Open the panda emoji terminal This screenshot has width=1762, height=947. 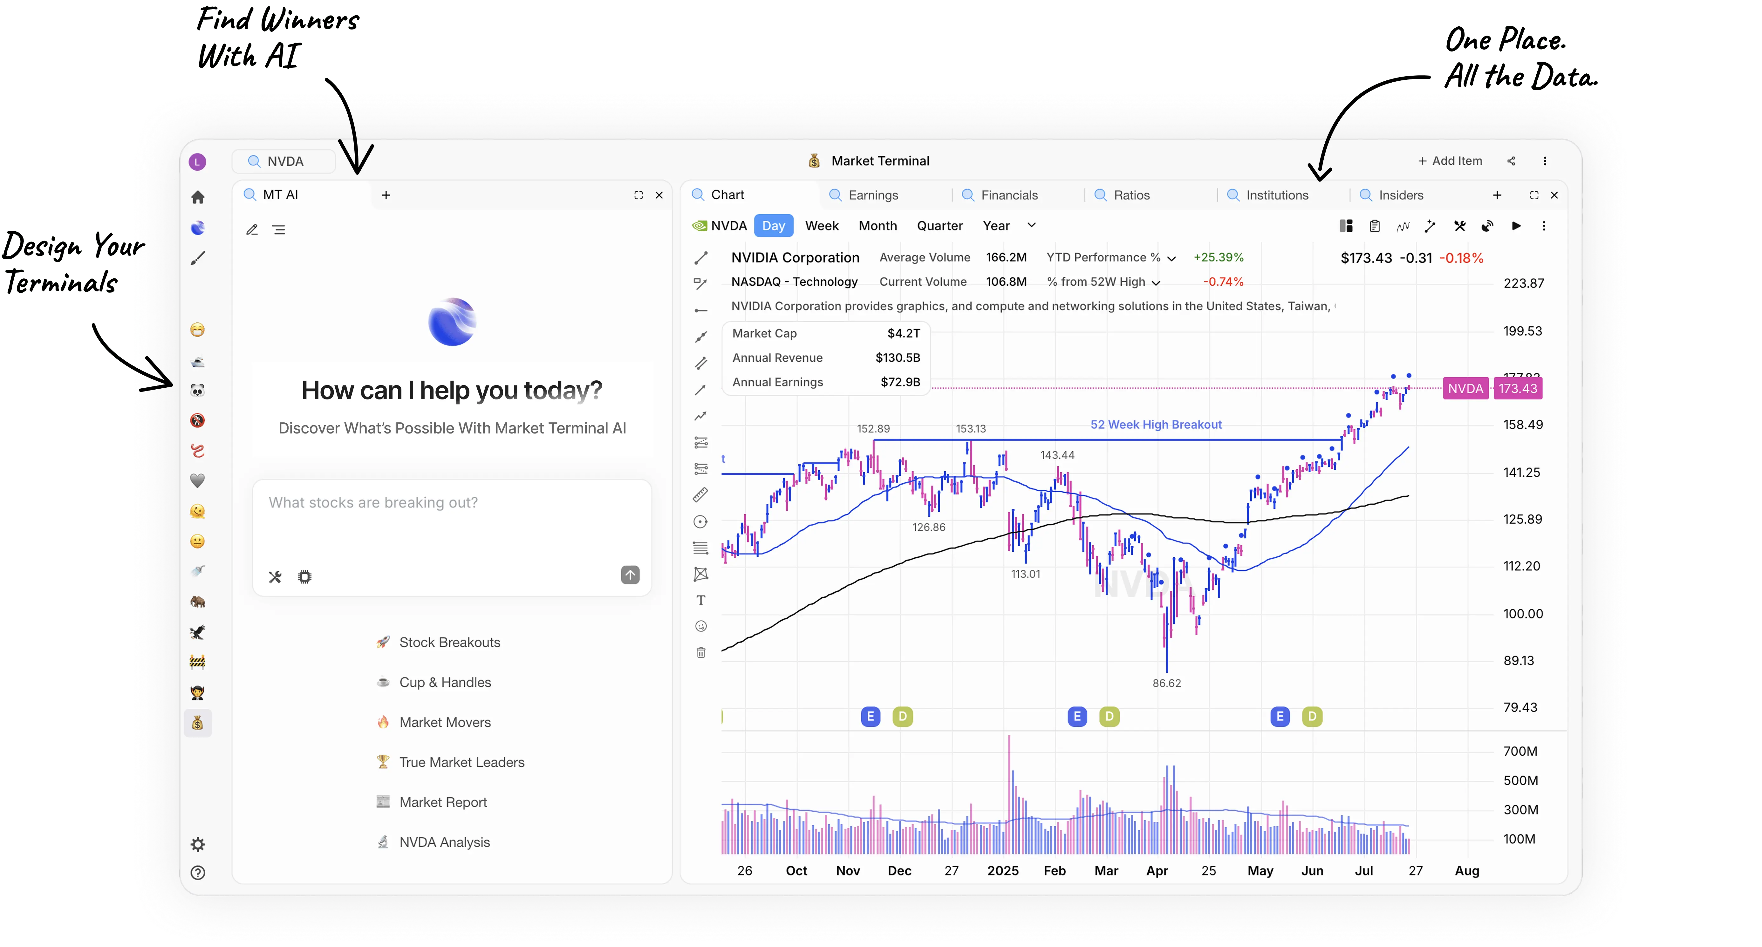pos(198,391)
